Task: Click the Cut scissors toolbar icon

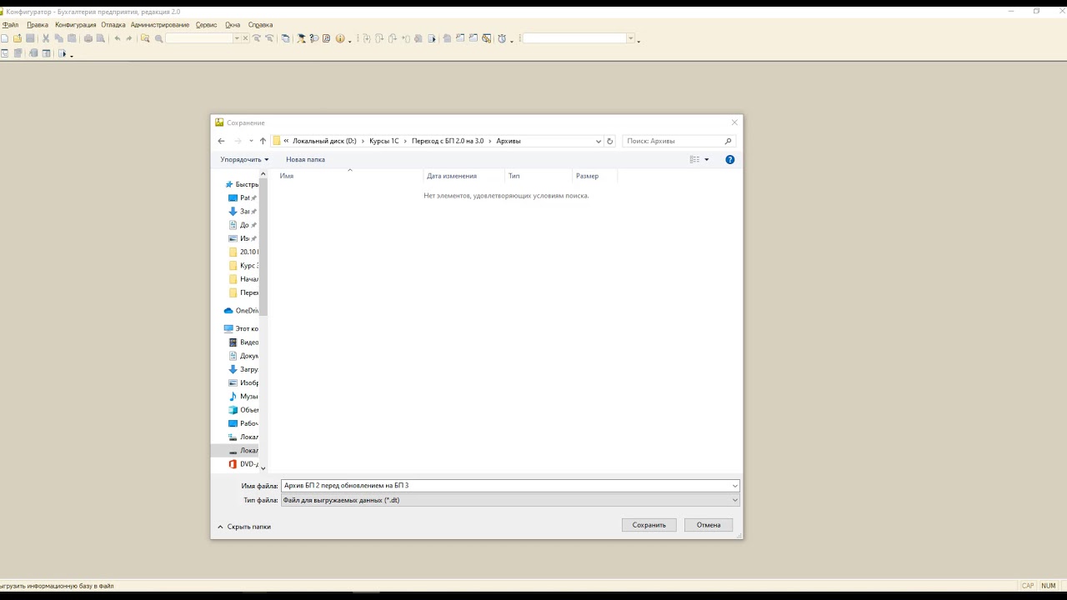Action: click(x=46, y=38)
